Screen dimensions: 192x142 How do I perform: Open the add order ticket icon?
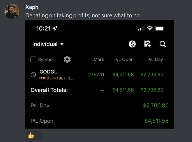[x=147, y=44]
